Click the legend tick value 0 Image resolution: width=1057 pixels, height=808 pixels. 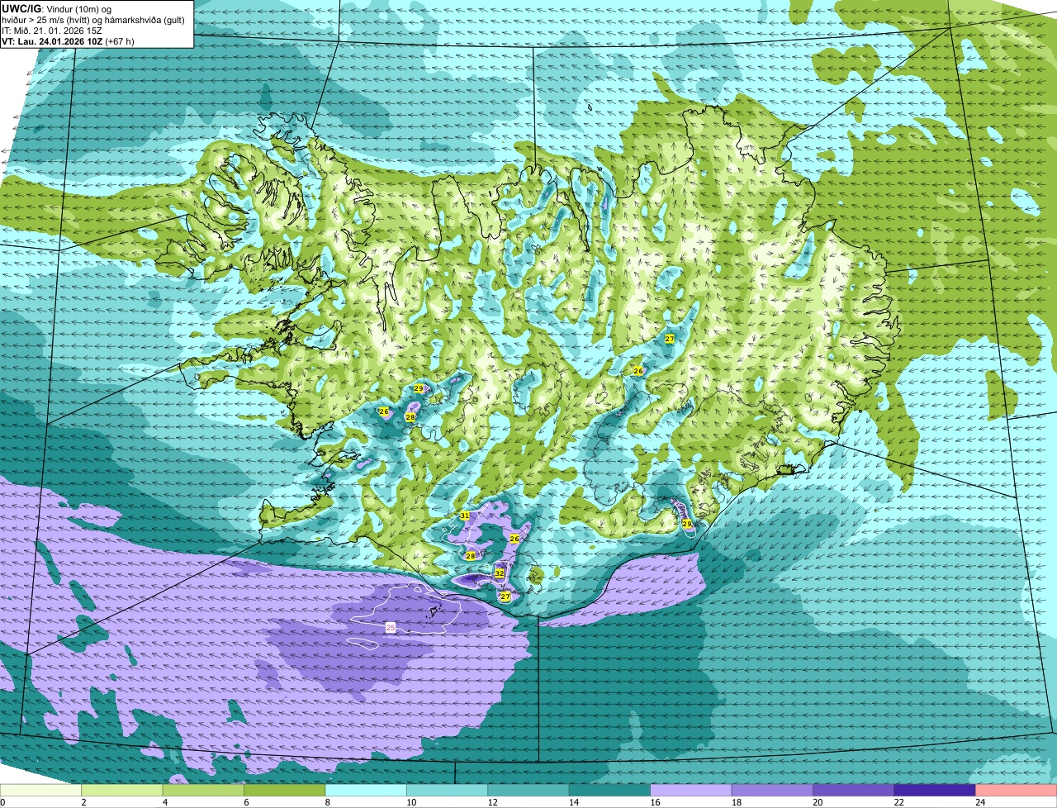click(x=2, y=802)
